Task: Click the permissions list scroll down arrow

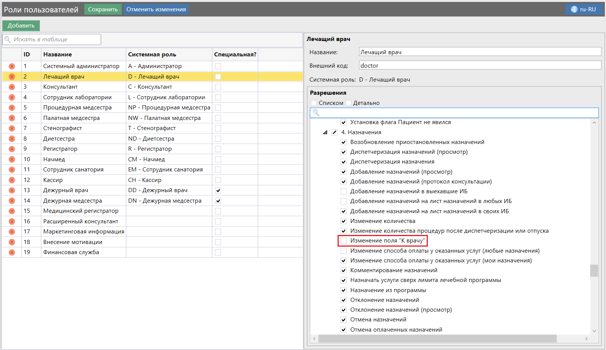Action: tap(594, 331)
